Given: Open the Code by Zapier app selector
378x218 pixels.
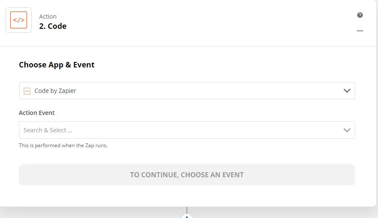Looking at the screenshot, I should click(x=187, y=91).
